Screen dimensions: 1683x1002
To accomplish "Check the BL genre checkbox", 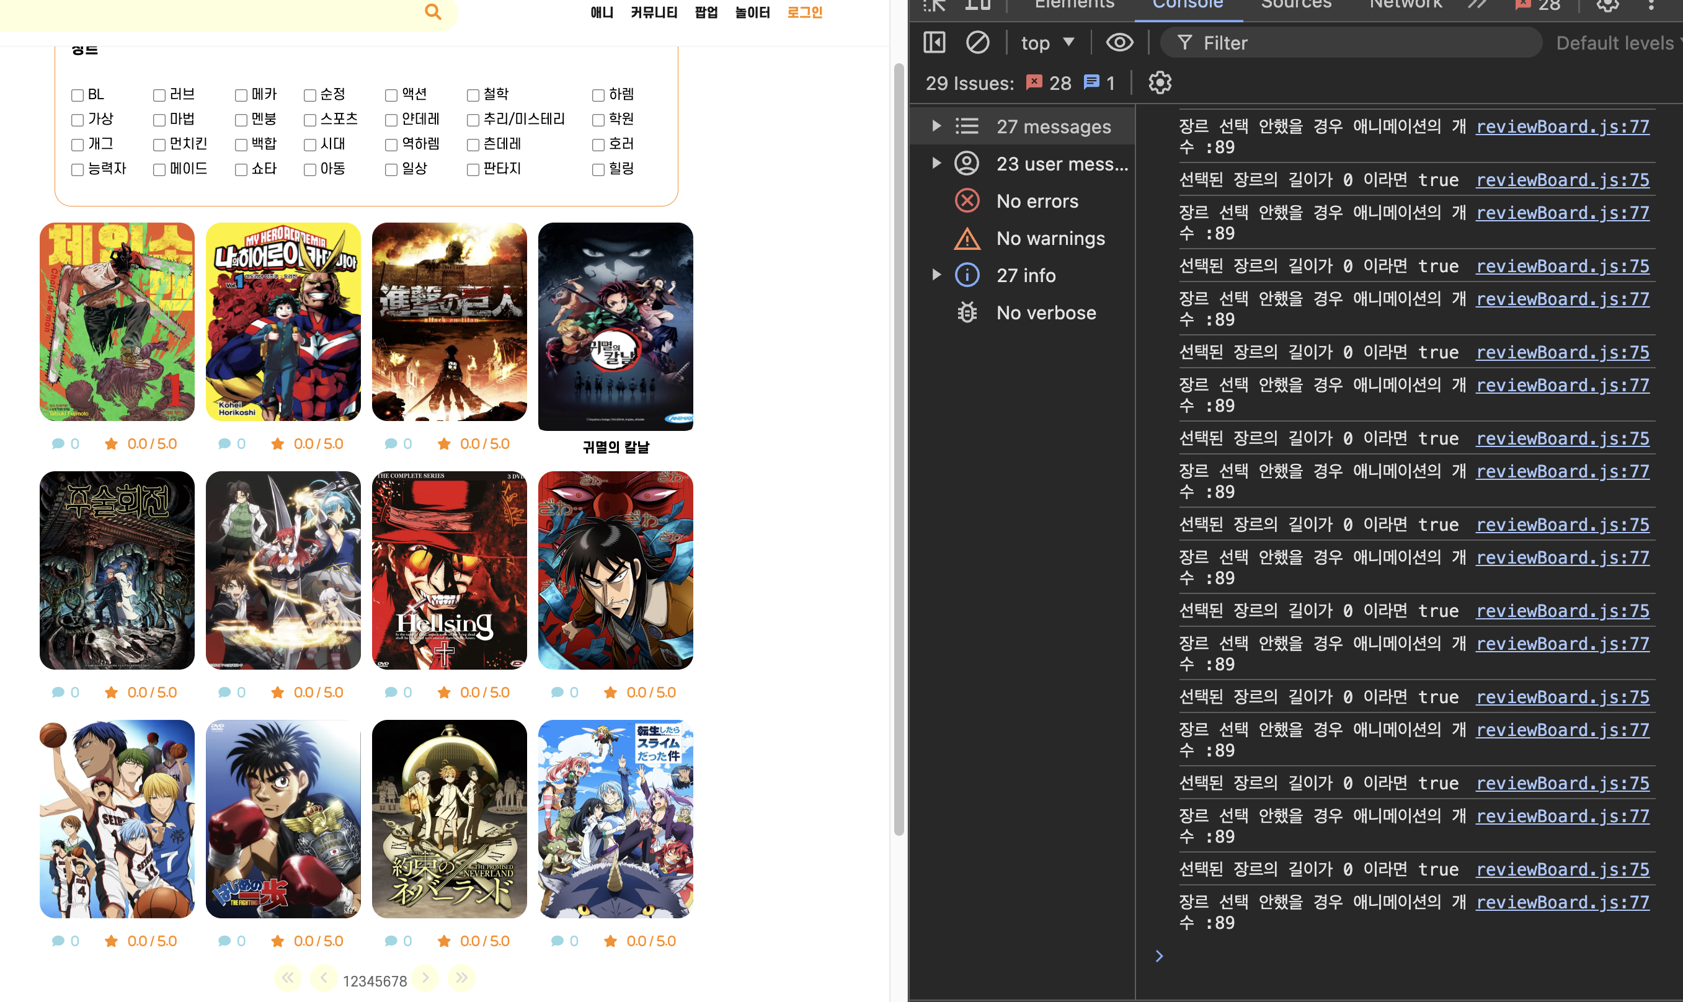I will pyautogui.click(x=78, y=95).
